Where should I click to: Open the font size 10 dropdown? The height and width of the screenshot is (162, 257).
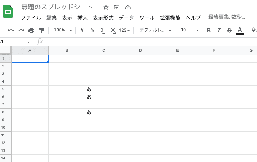pos(190,30)
